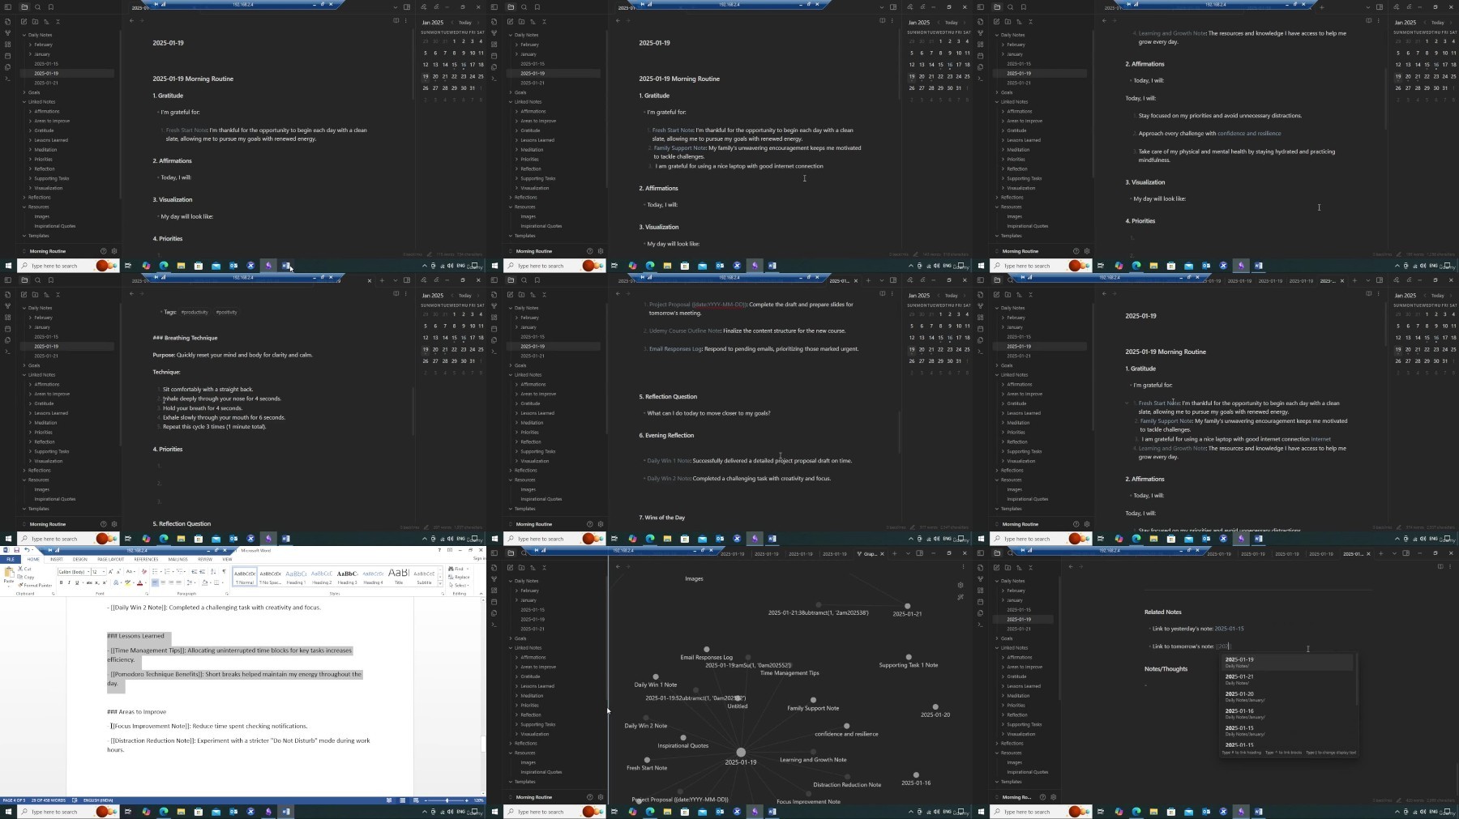Open the REVIEW tab in Word
Screen dimensions: 1459x819
click(x=205, y=559)
